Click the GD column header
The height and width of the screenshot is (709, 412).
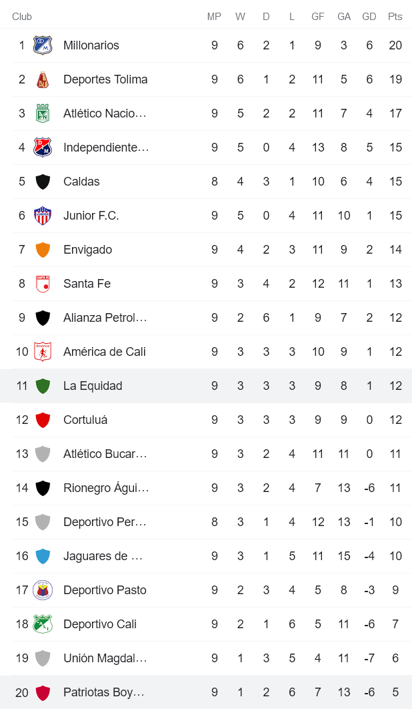tap(369, 17)
